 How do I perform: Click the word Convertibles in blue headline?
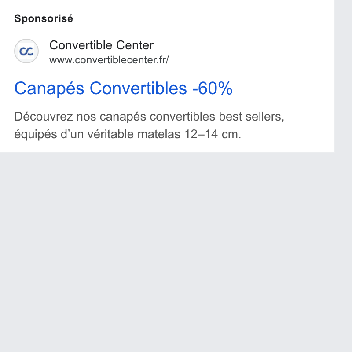[x=138, y=88]
